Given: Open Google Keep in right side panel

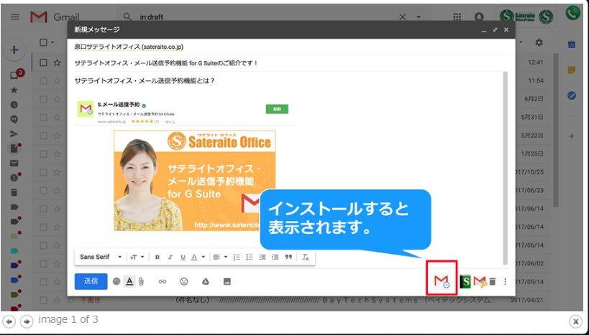Looking at the screenshot, I should point(572,70).
